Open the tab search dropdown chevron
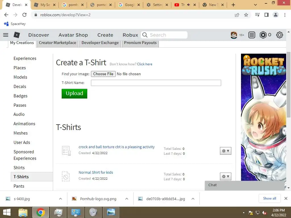This screenshot has height=218, width=291. tap(255, 5)
